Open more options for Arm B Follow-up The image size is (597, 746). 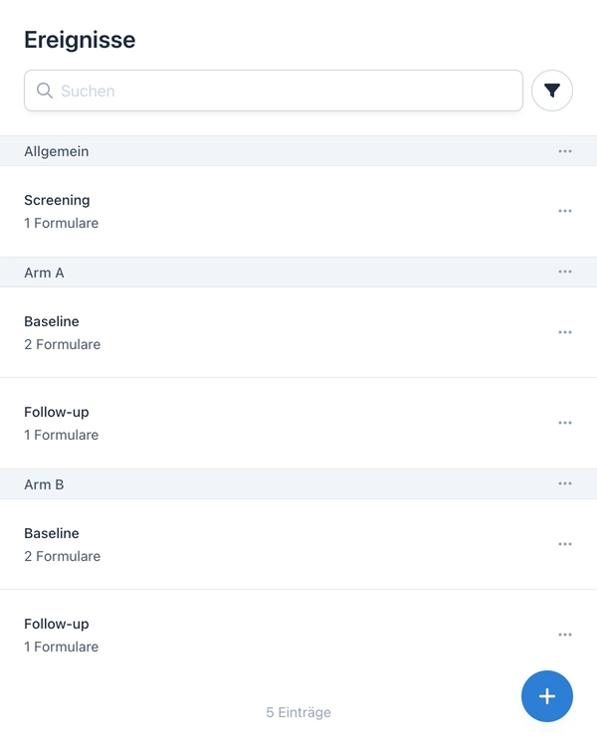(x=565, y=635)
